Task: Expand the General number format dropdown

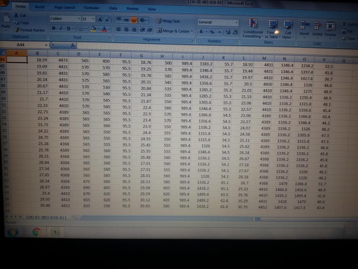Action: coord(236,22)
